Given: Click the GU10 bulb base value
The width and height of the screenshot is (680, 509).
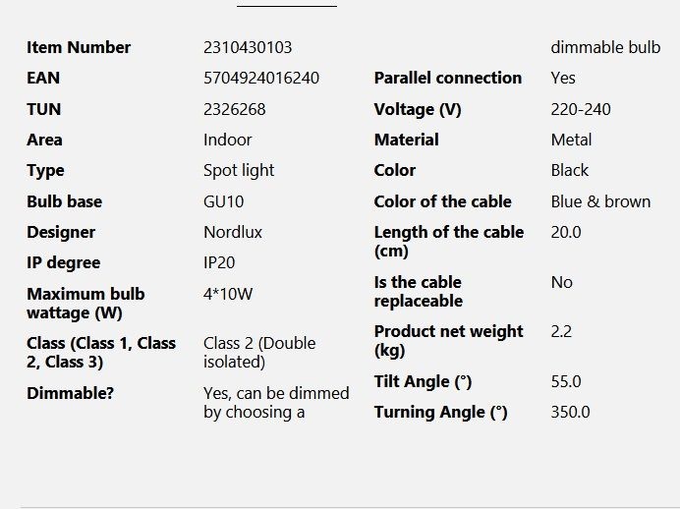Looking at the screenshot, I should [x=223, y=201].
